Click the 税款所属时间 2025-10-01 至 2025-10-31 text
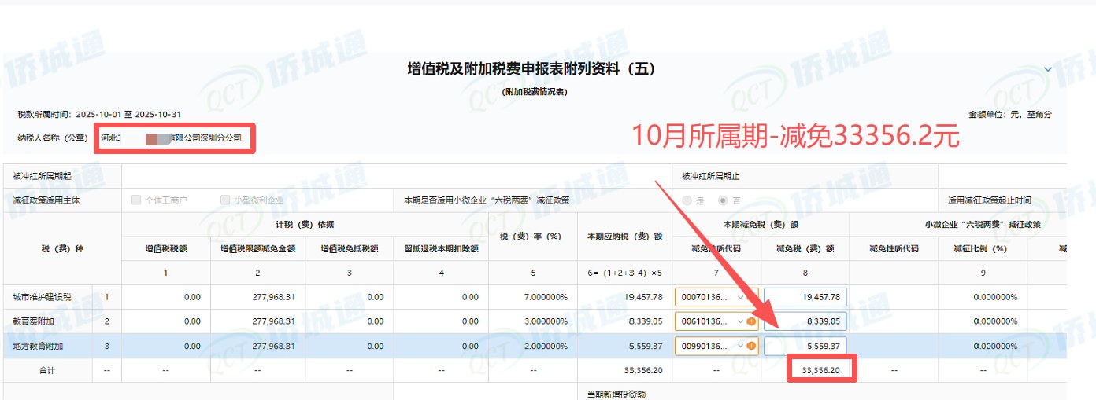This screenshot has height=400, width=1096. point(99,114)
